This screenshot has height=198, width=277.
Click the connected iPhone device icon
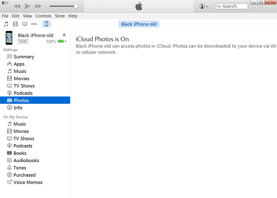pos(47,24)
